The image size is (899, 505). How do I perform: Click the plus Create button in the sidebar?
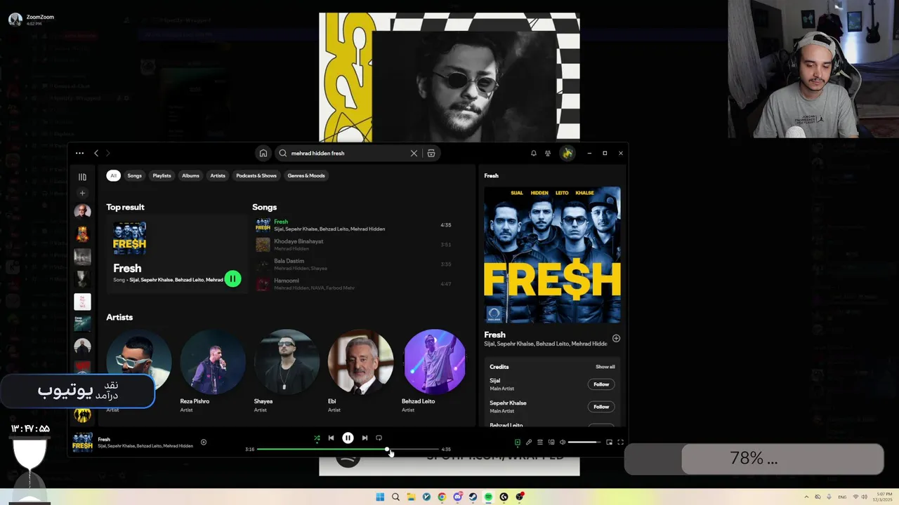pyautogui.click(x=82, y=193)
